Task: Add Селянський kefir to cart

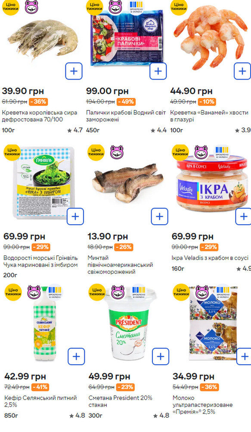Action: coord(76,356)
